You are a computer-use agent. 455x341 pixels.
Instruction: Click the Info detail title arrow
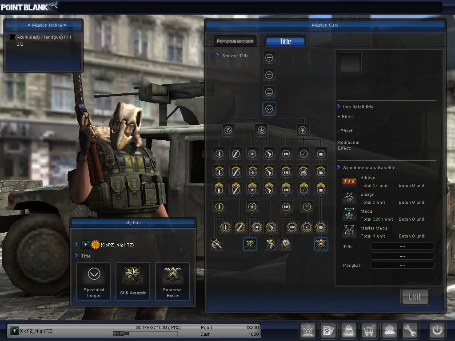(339, 107)
